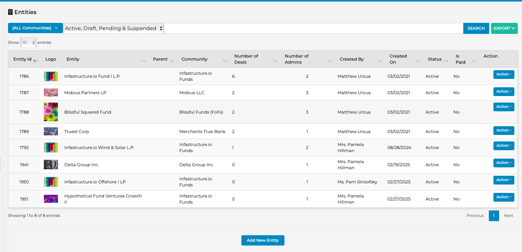Open Action menu for Delta Group Inc.
Viewport: 522px width, 252px height.
pyautogui.click(x=503, y=163)
